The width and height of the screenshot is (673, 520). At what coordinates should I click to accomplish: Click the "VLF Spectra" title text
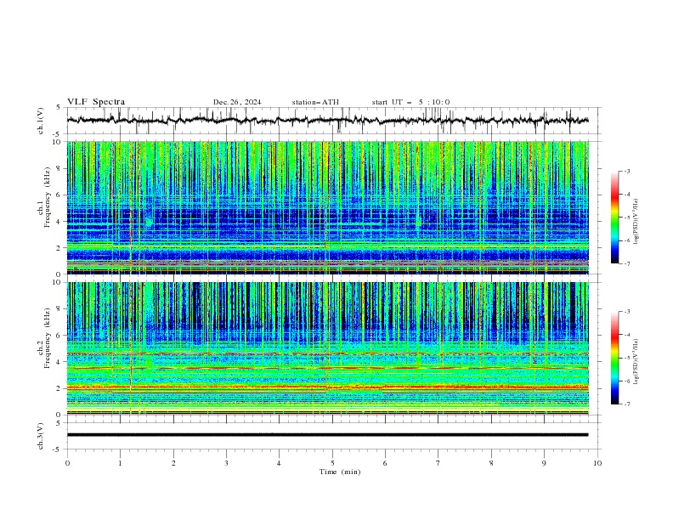point(96,102)
